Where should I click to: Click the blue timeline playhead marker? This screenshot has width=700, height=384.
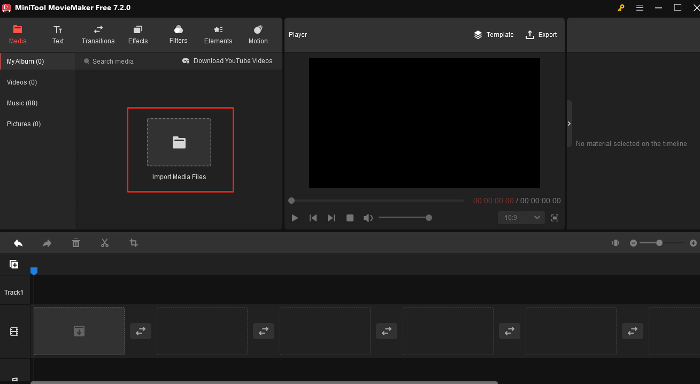(34, 271)
